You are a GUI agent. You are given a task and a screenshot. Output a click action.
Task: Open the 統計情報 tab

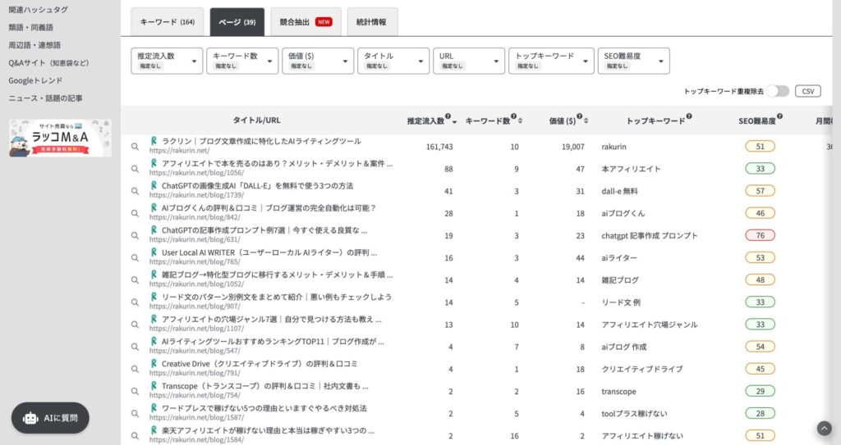pos(372,22)
